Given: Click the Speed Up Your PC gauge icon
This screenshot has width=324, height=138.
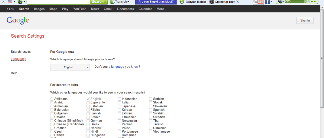Looking at the screenshot, I should 211,2.
